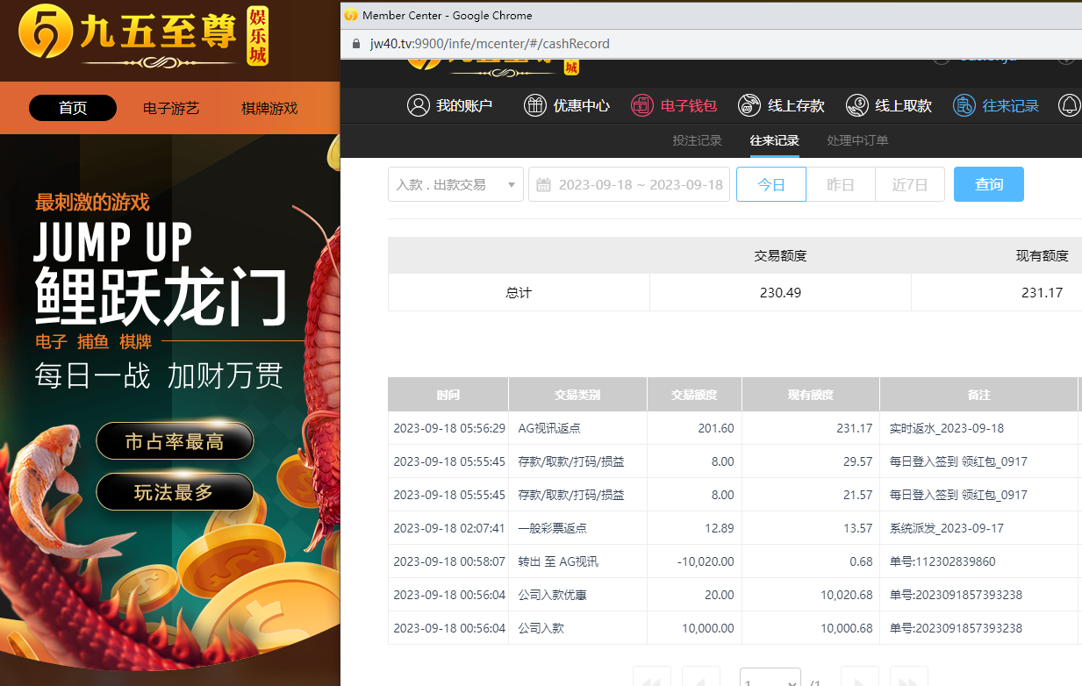Switch to 投注记录 tab
The height and width of the screenshot is (686, 1082).
click(x=697, y=140)
